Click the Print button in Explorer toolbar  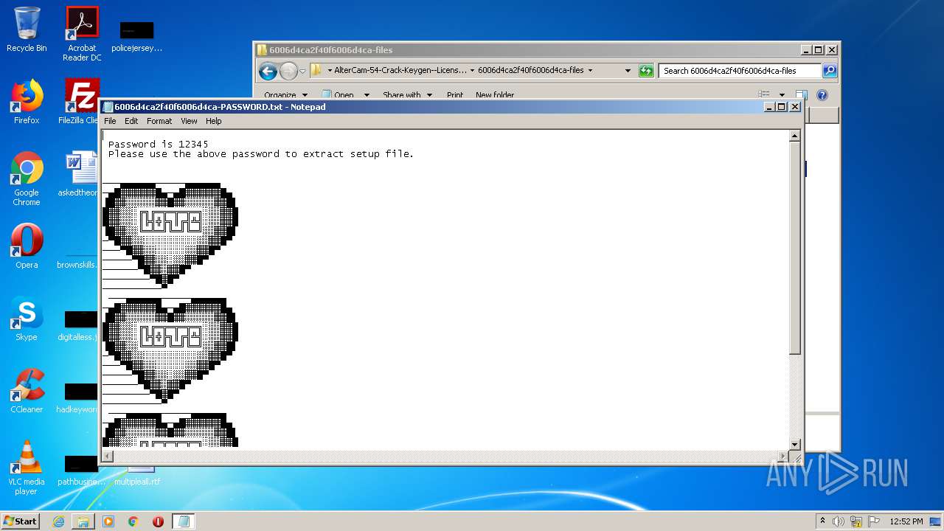455,95
